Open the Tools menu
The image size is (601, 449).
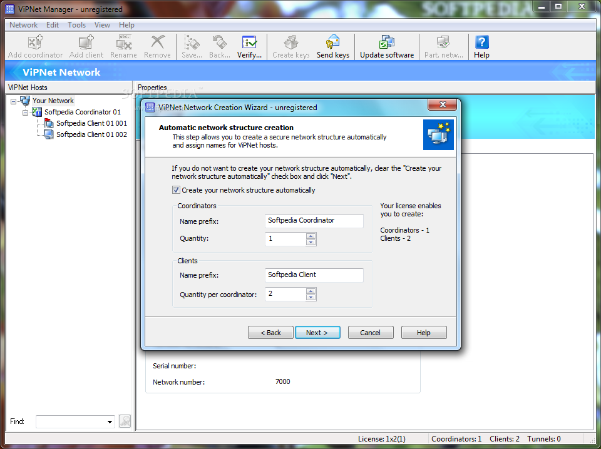click(76, 25)
